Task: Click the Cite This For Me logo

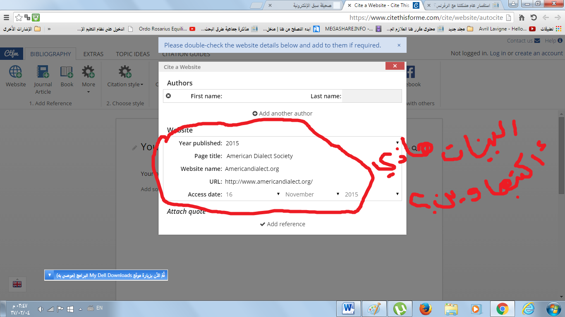Action: click(x=12, y=54)
